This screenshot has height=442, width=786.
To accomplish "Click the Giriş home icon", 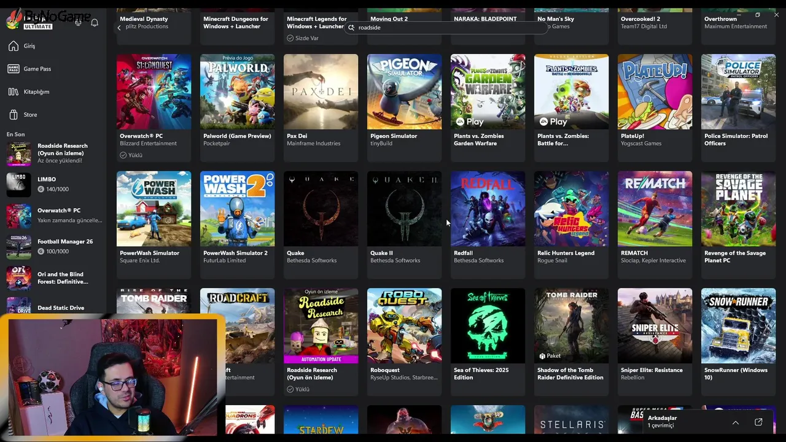I will click(x=14, y=46).
